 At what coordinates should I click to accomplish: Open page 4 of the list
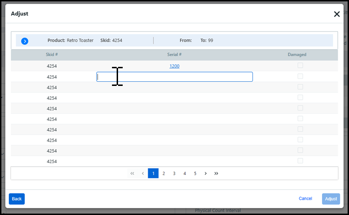184,173
